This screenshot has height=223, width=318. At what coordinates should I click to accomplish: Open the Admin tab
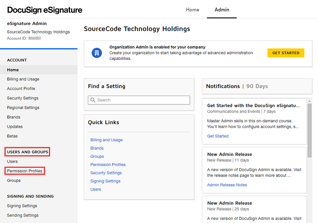222,10
